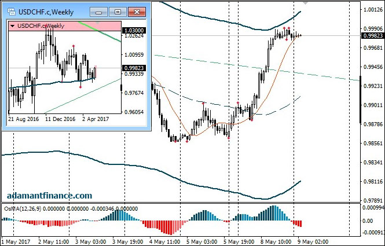
Task: Click the 0.98786 price axis value
Action: pyautogui.click(x=373, y=124)
